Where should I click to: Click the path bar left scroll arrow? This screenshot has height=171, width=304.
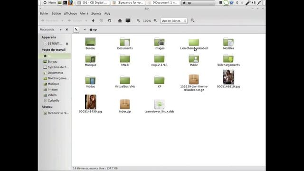point(85,29)
